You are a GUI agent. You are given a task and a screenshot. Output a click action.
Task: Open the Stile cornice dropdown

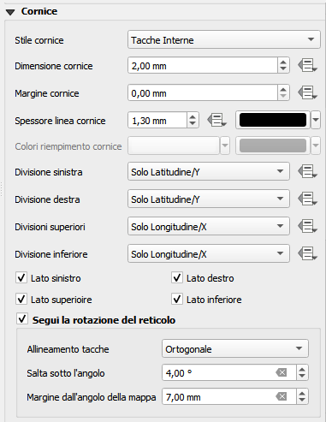[224, 39]
